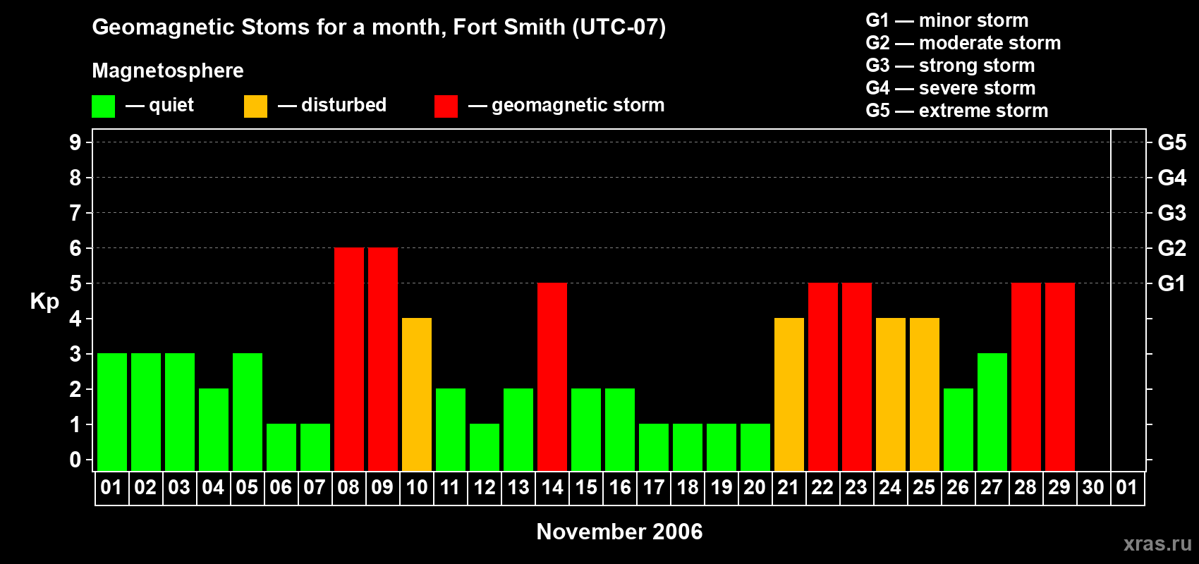Select the red bar for day 28

click(1026, 376)
